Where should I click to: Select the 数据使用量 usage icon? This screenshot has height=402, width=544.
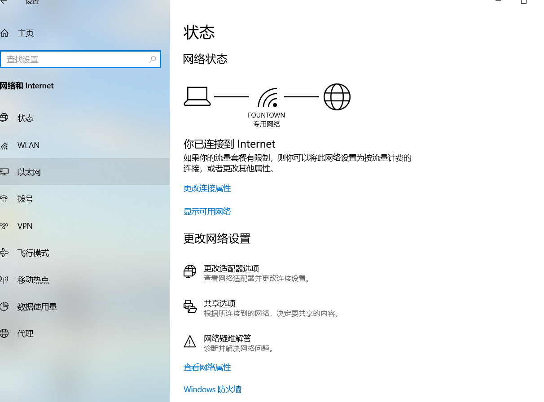click(x=4, y=306)
